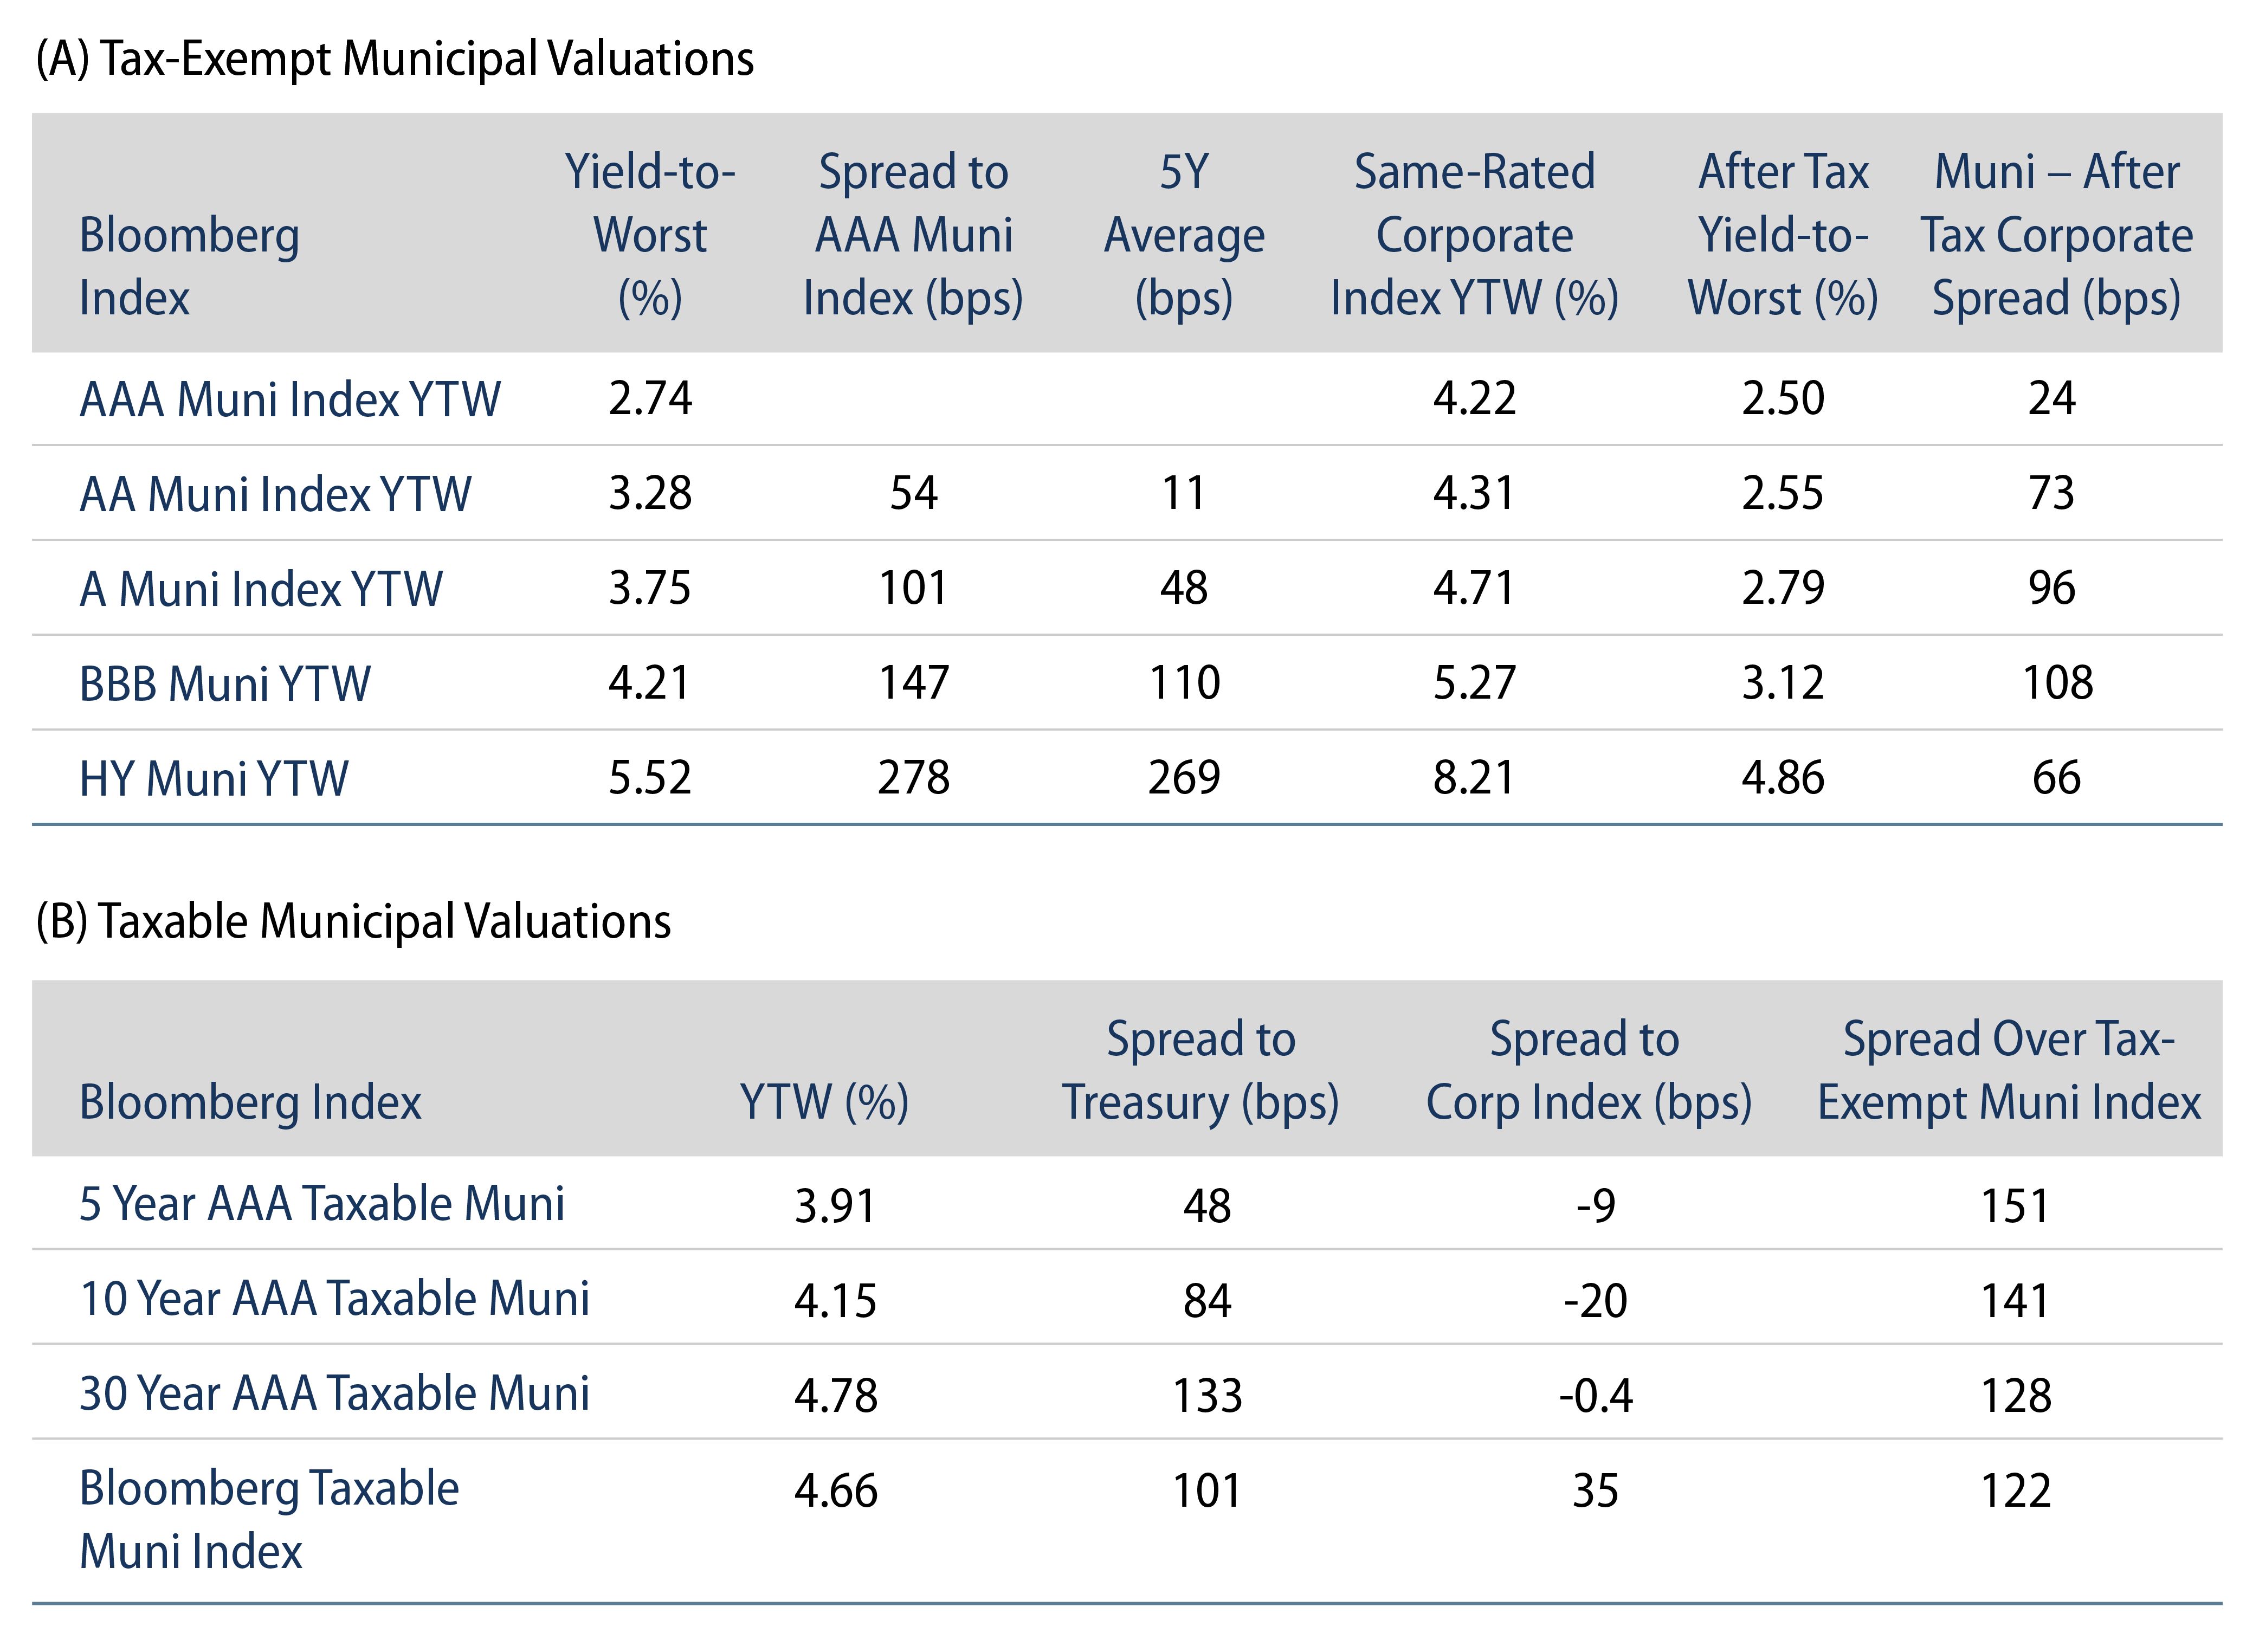Select the After Tax Yield-to-Worst header

(1783, 235)
